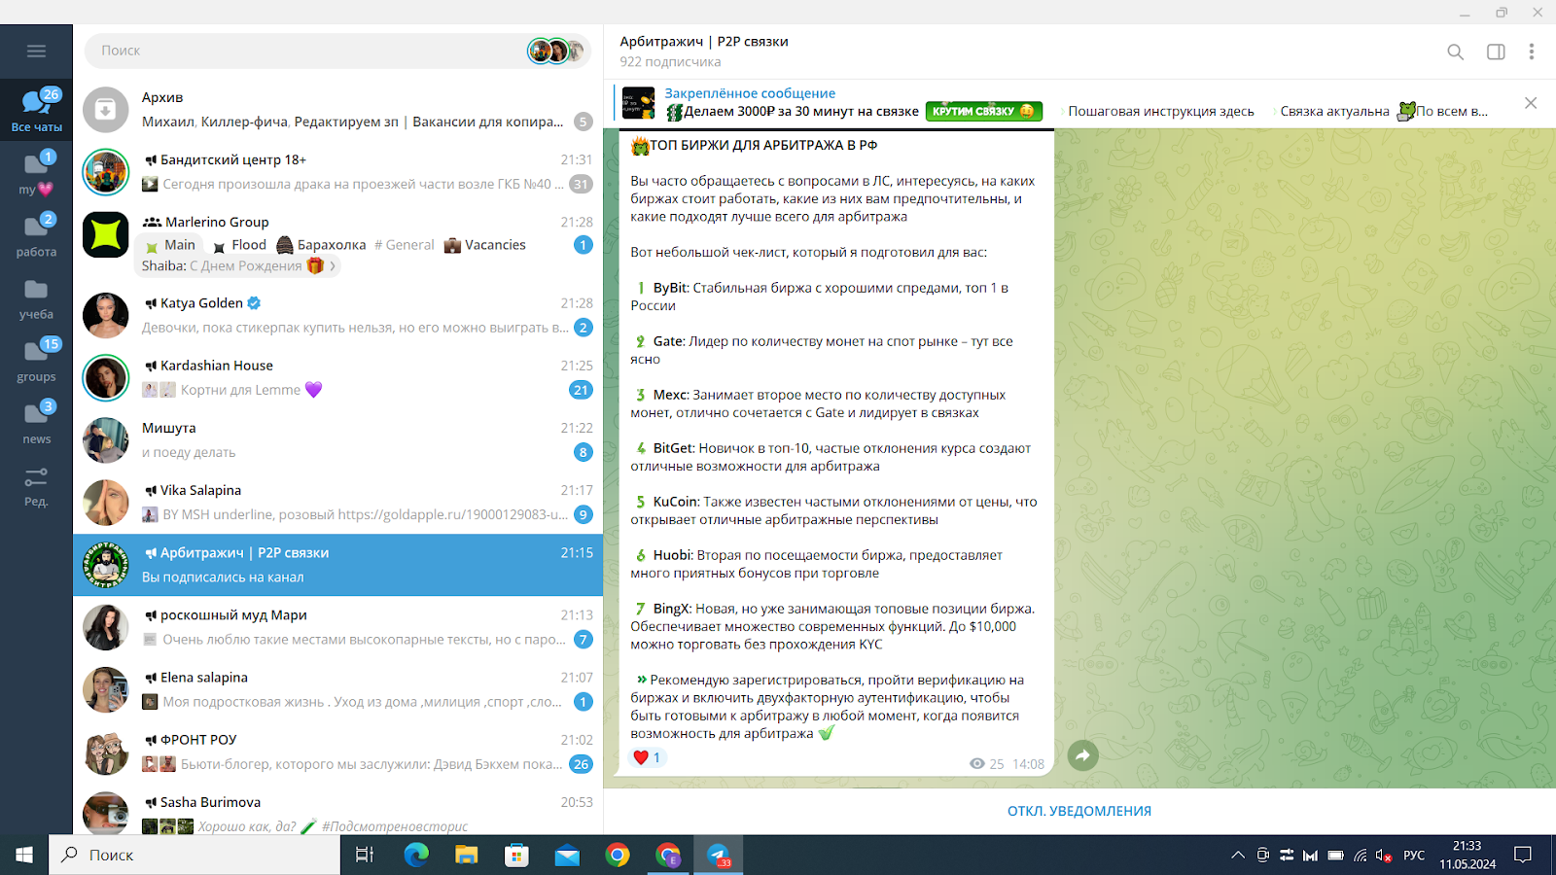
Task: Open the Kardashian House channel
Action: [x=337, y=377]
